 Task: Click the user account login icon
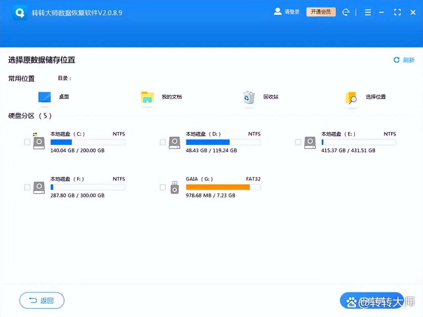coord(278,11)
